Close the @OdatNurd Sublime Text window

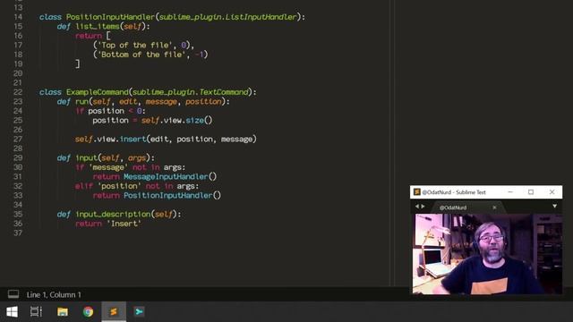pyautogui.click(x=552, y=192)
